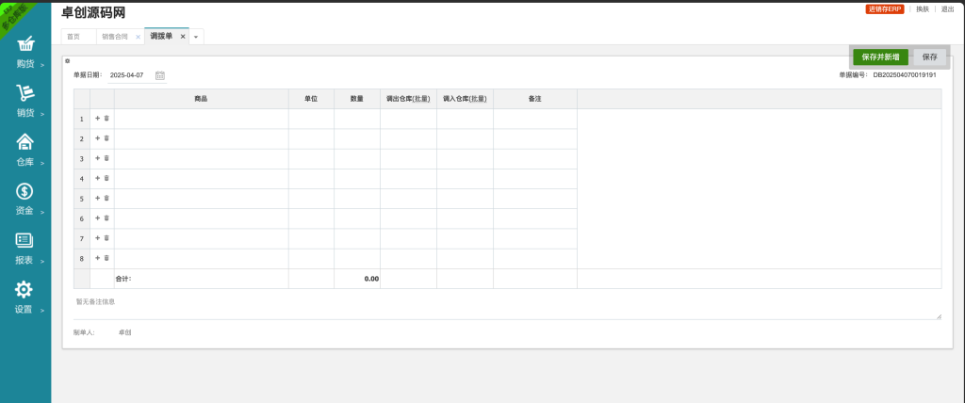Viewport: 965px width, 403px height.
Task: Add a row after row 8
Action: tap(97, 258)
